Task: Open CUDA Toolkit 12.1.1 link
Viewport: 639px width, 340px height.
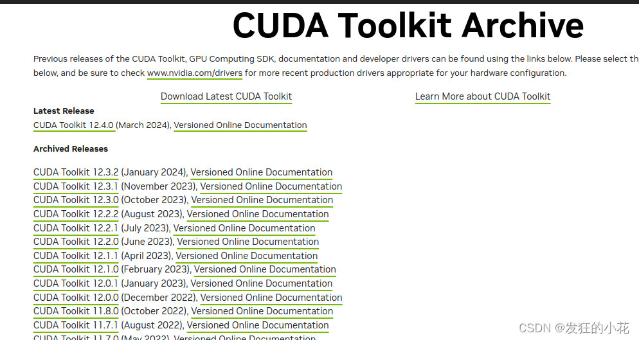Action: tap(76, 256)
